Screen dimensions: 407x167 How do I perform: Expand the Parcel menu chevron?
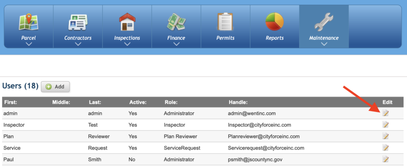29,44
